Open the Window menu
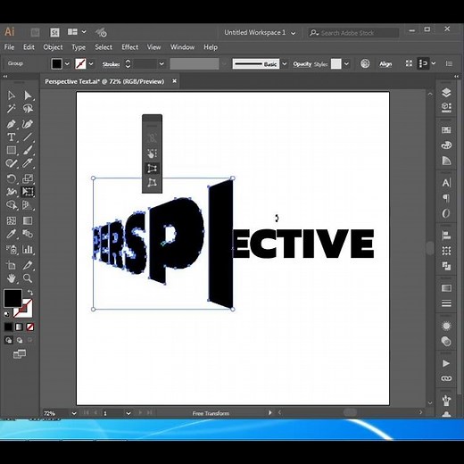 (182, 47)
